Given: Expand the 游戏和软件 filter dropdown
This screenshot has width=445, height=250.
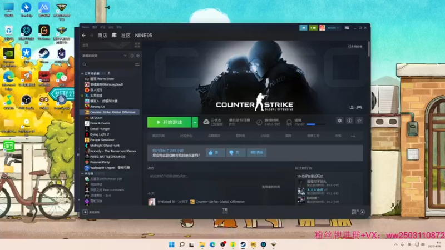Looking at the screenshot, I should click(105, 56).
